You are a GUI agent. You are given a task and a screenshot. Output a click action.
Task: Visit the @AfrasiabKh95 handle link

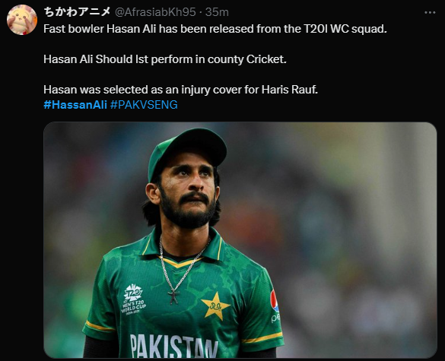point(155,12)
